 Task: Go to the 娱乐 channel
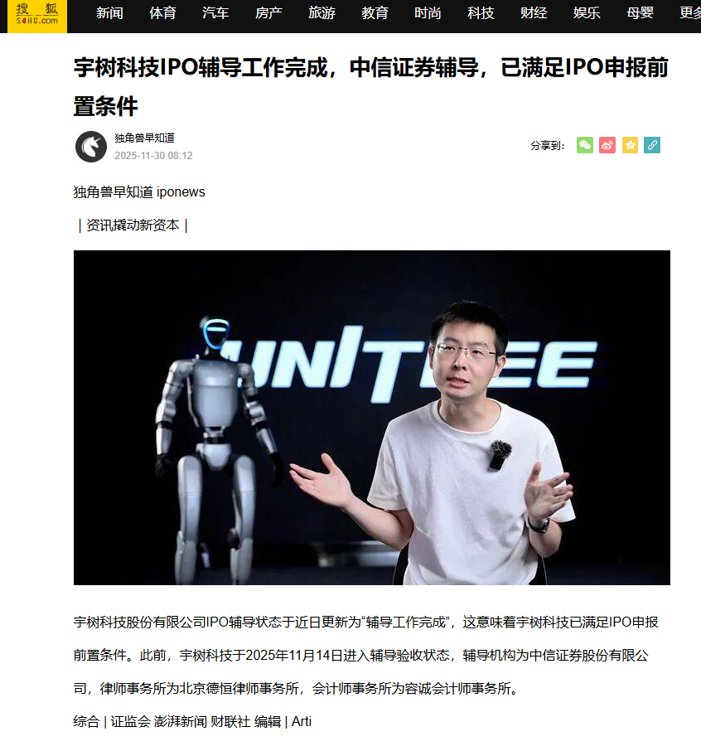coord(587,12)
